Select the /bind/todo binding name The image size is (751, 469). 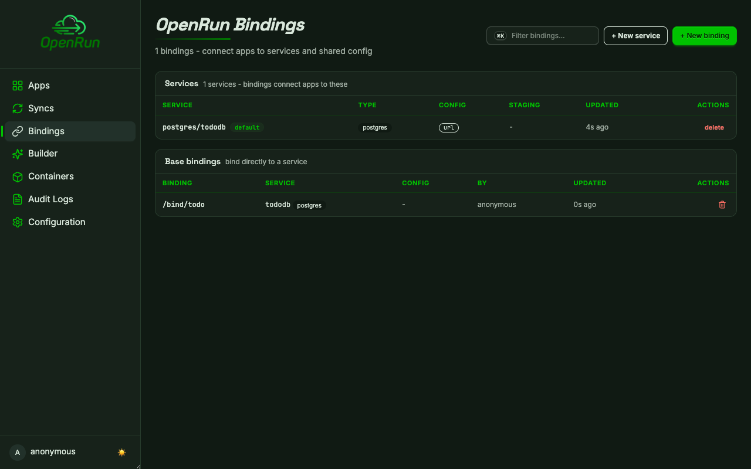click(184, 205)
